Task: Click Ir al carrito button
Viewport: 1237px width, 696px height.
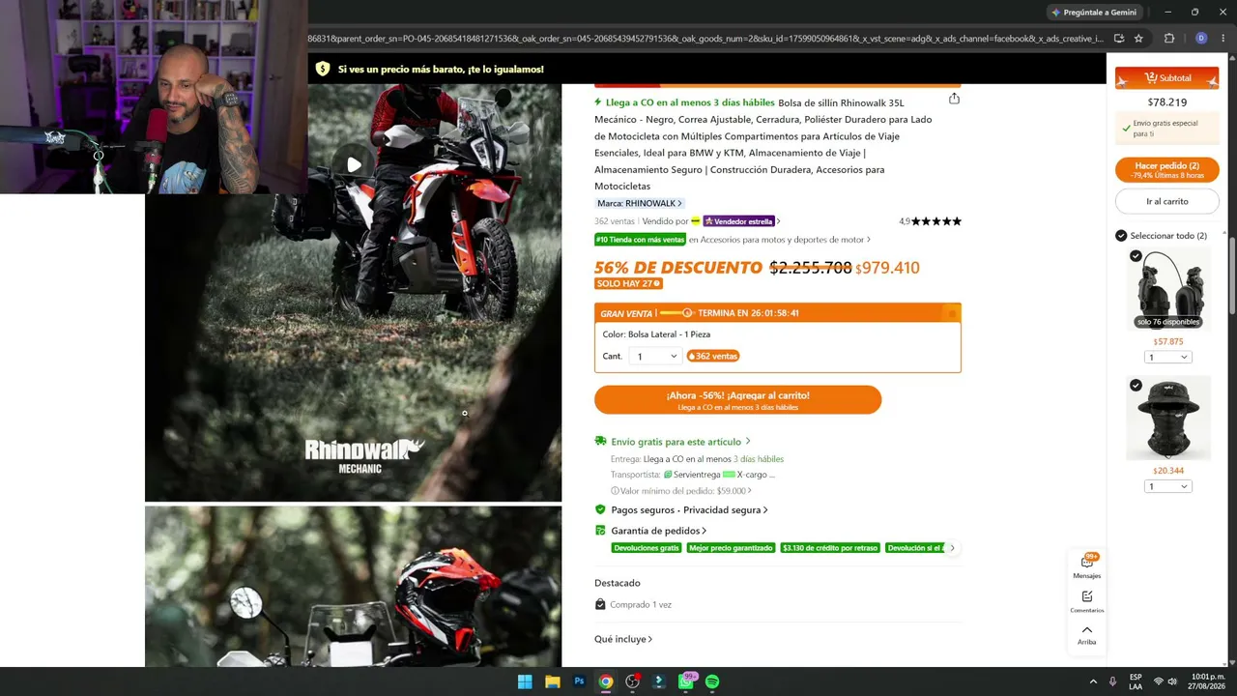Action: pyautogui.click(x=1167, y=201)
